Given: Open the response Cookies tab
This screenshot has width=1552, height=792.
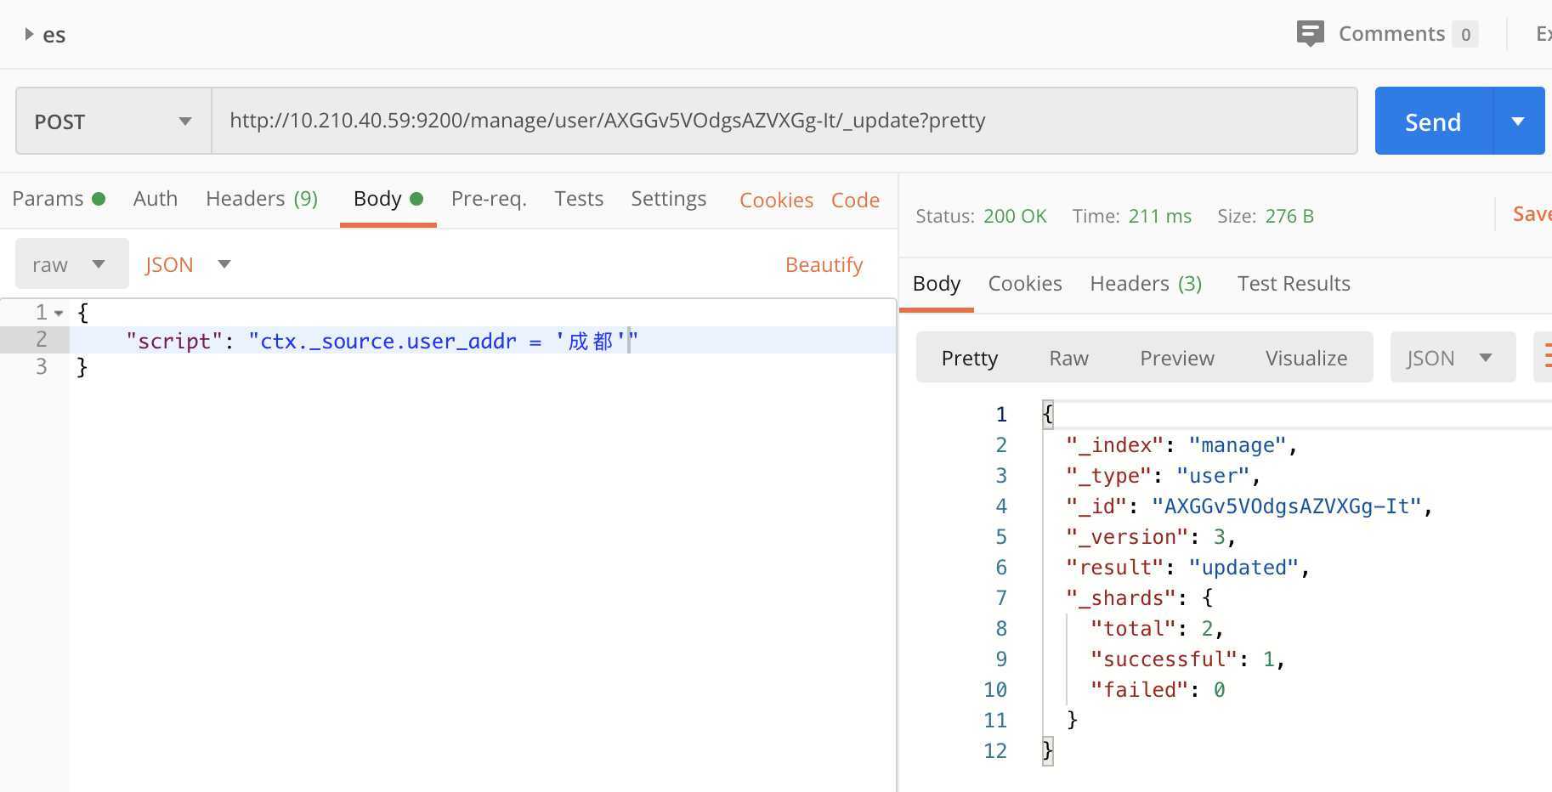Looking at the screenshot, I should click(x=1024, y=284).
